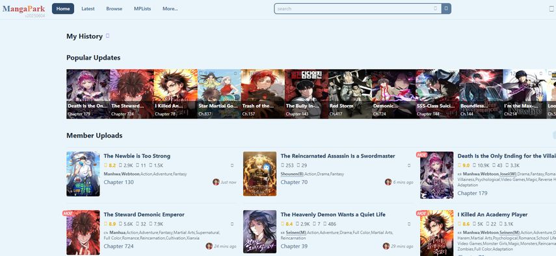Image resolution: width=556 pixels, height=256 pixels.
Task: Open the Browse menu item
Action: coord(114,8)
